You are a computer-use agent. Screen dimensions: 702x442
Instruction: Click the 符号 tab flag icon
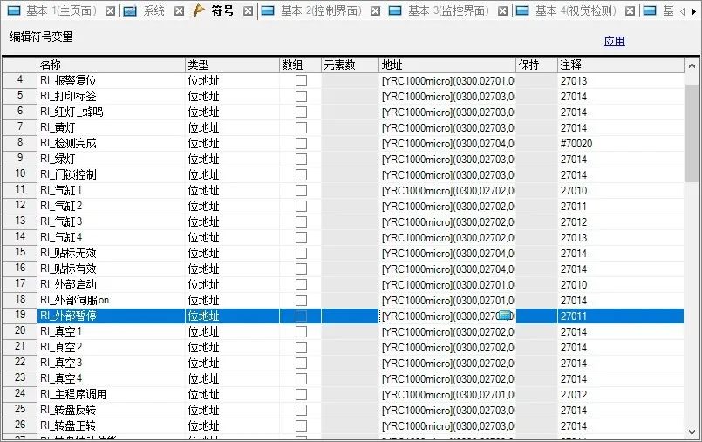[x=199, y=11]
